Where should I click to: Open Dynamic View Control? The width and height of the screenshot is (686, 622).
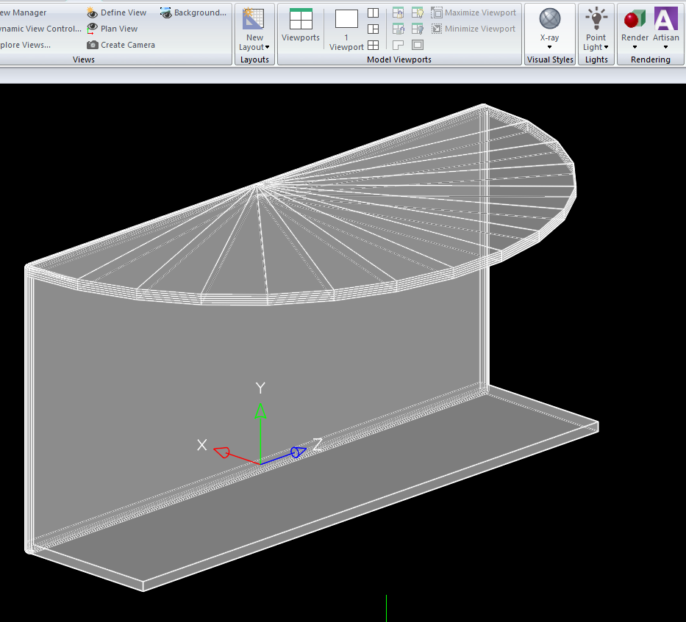tap(40, 29)
